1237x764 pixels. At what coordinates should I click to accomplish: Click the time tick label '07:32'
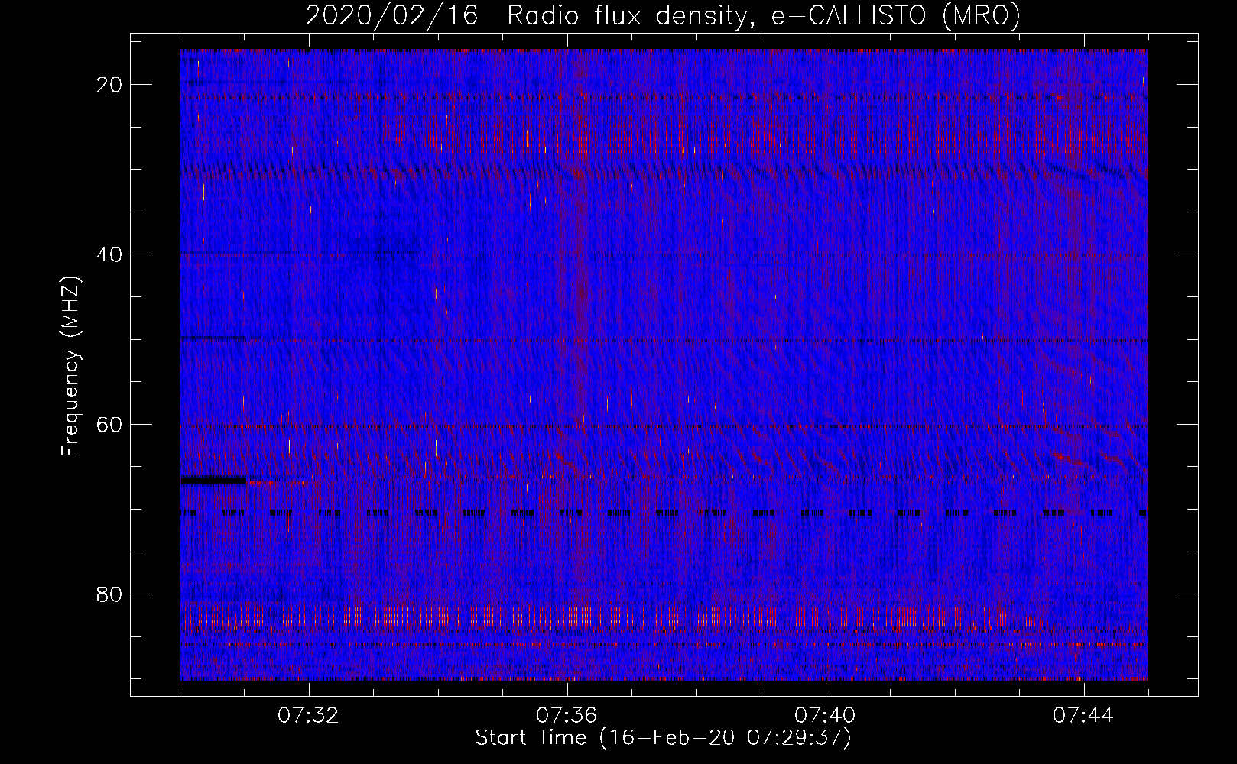[308, 716]
